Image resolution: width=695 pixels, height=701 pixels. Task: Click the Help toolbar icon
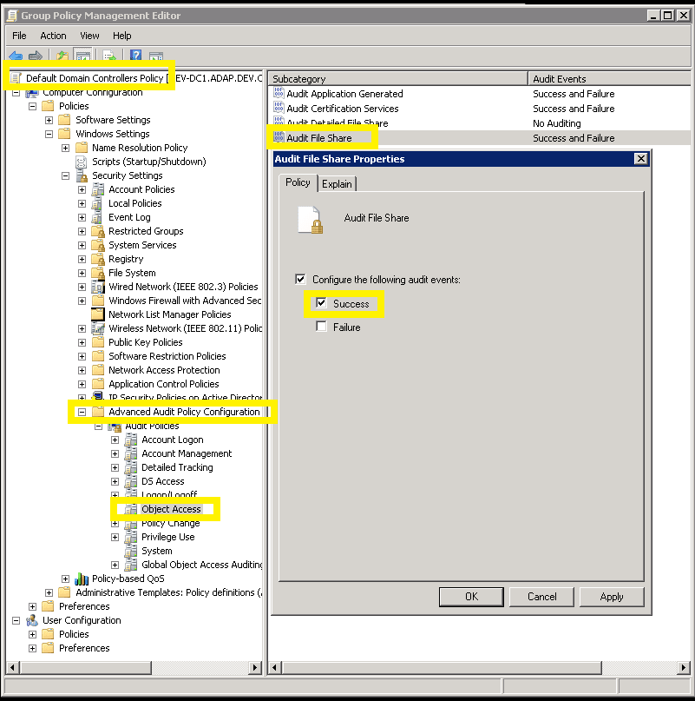coord(136,56)
